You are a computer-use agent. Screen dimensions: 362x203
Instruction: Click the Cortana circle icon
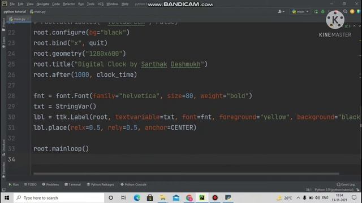(x=111, y=198)
